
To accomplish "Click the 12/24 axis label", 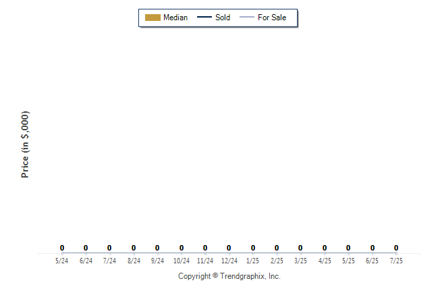I will coord(229,261).
